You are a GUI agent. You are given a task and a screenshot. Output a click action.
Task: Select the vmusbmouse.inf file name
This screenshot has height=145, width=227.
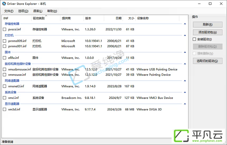tap(20, 69)
